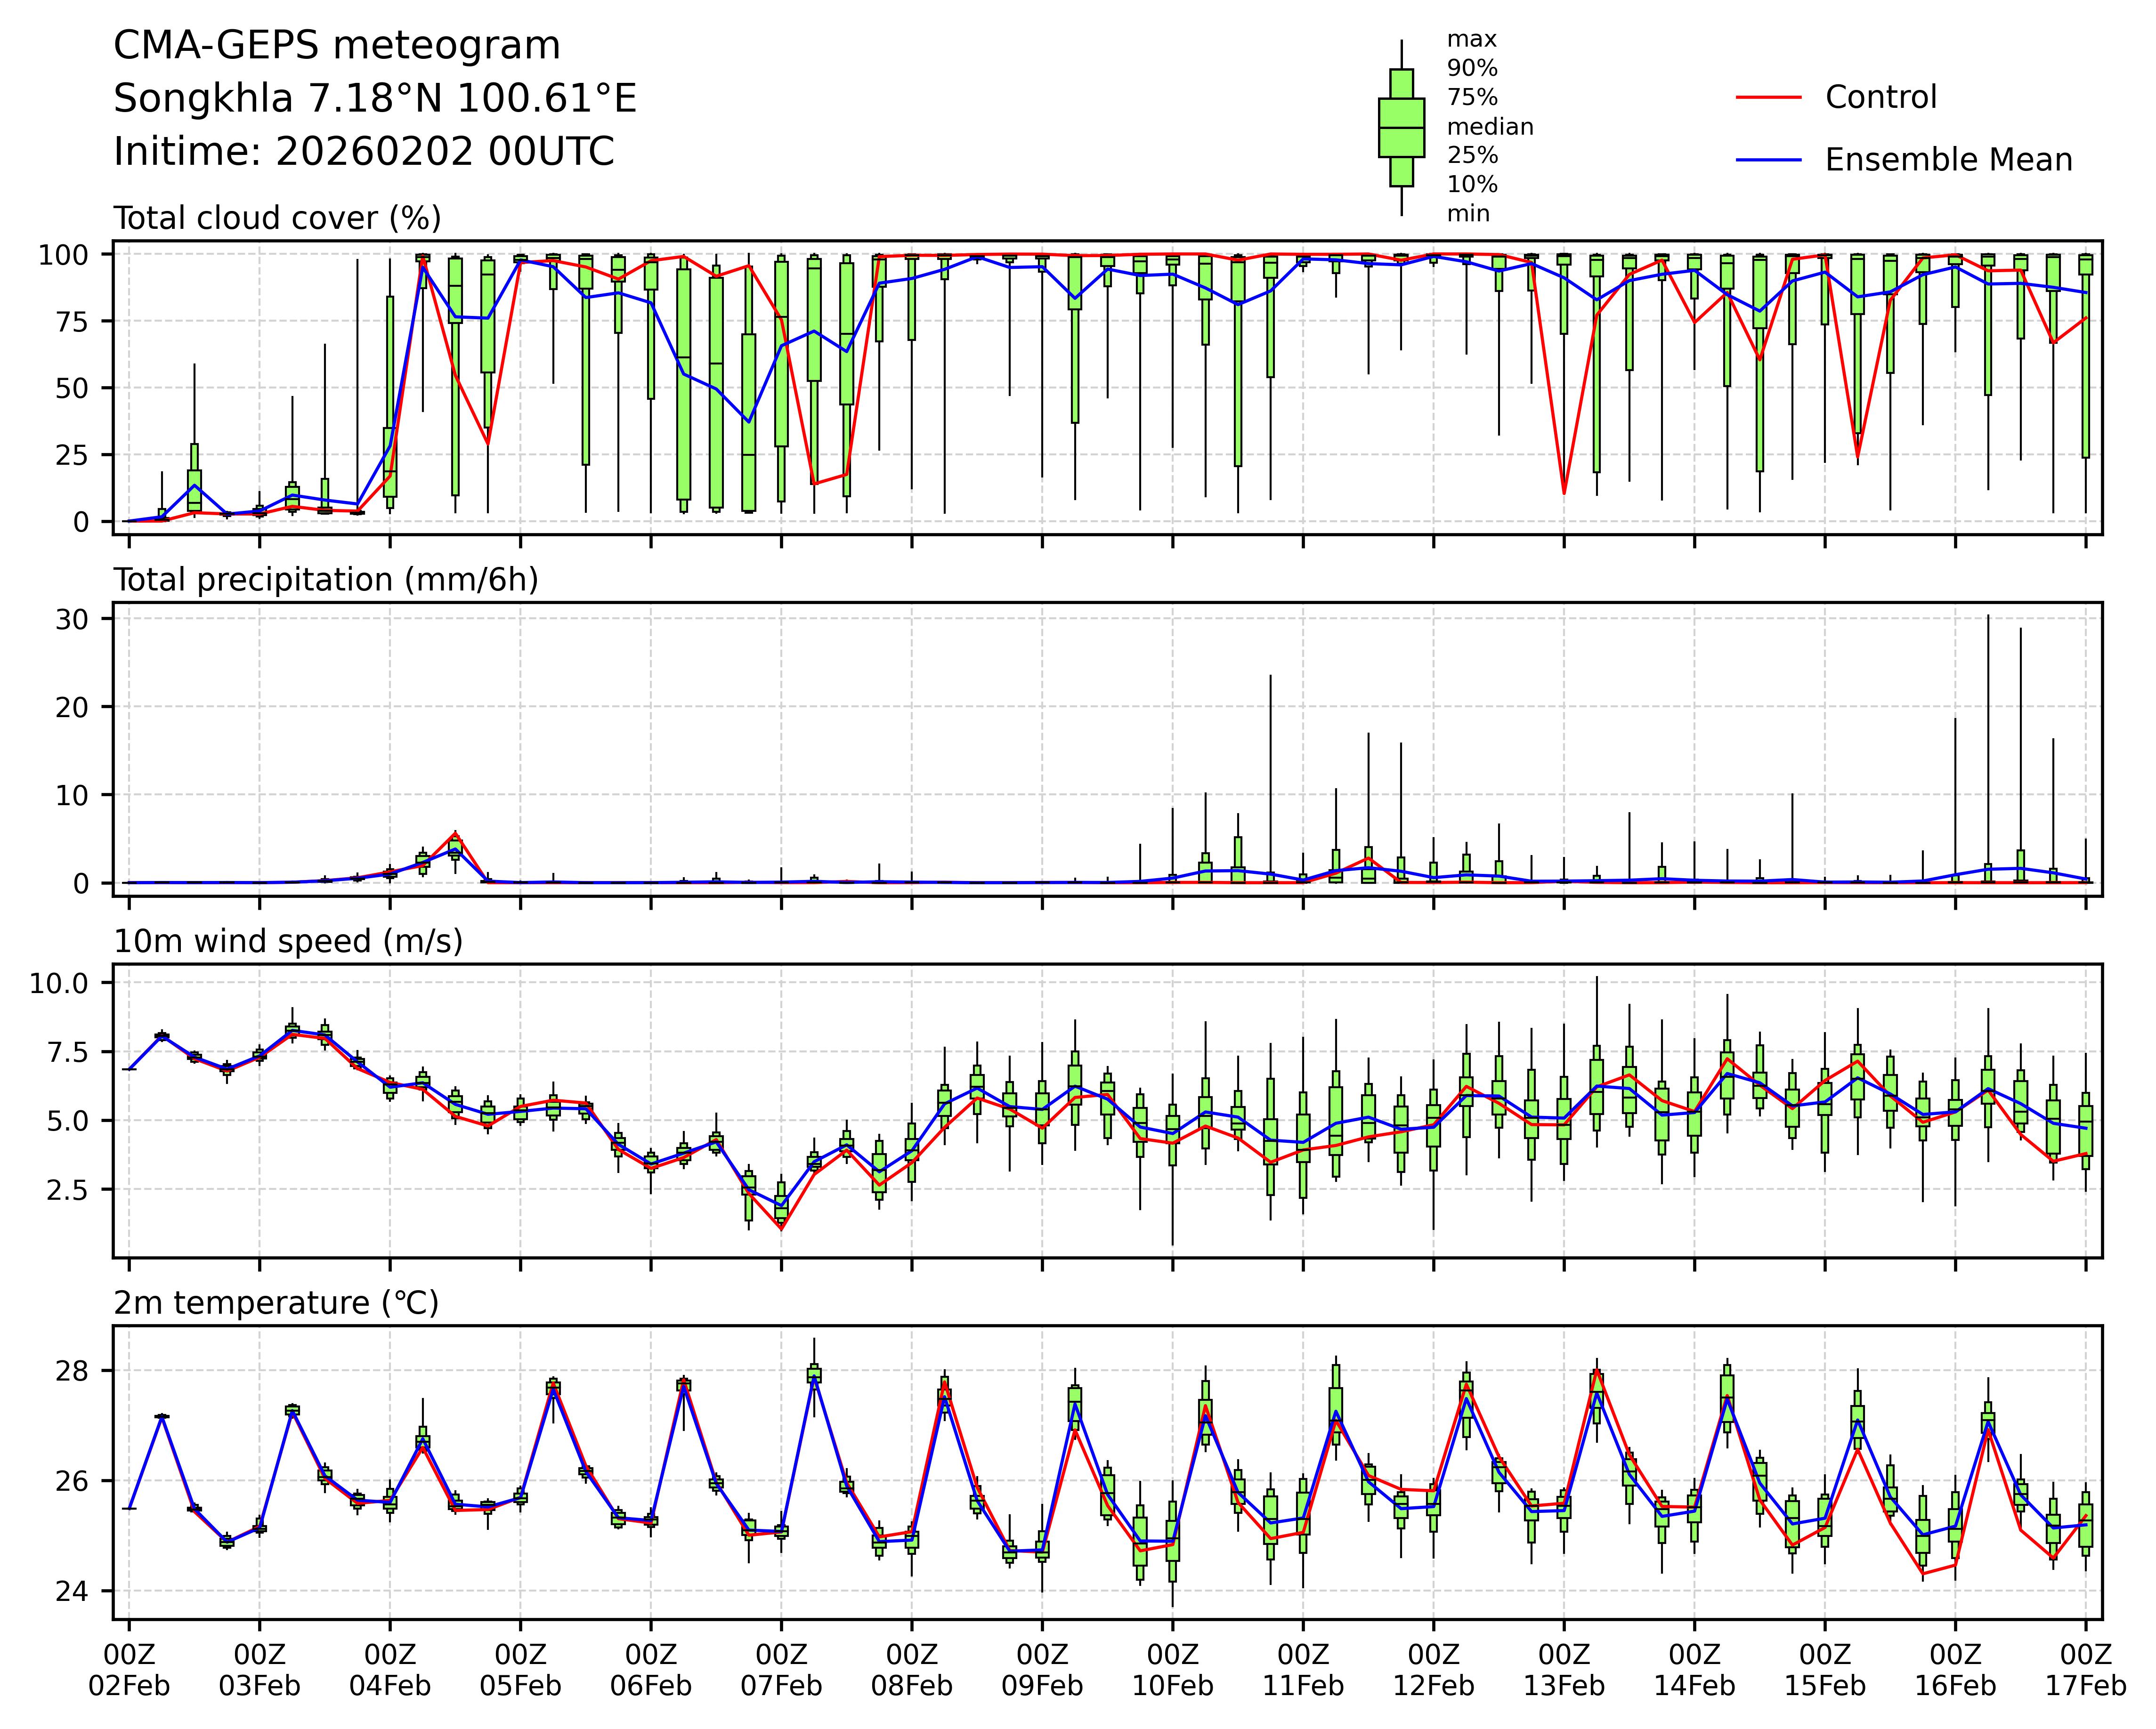Click the '00Z 09Feb' x-axis label
Image resolution: width=2156 pixels, height=1729 pixels.
(1042, 1669)
